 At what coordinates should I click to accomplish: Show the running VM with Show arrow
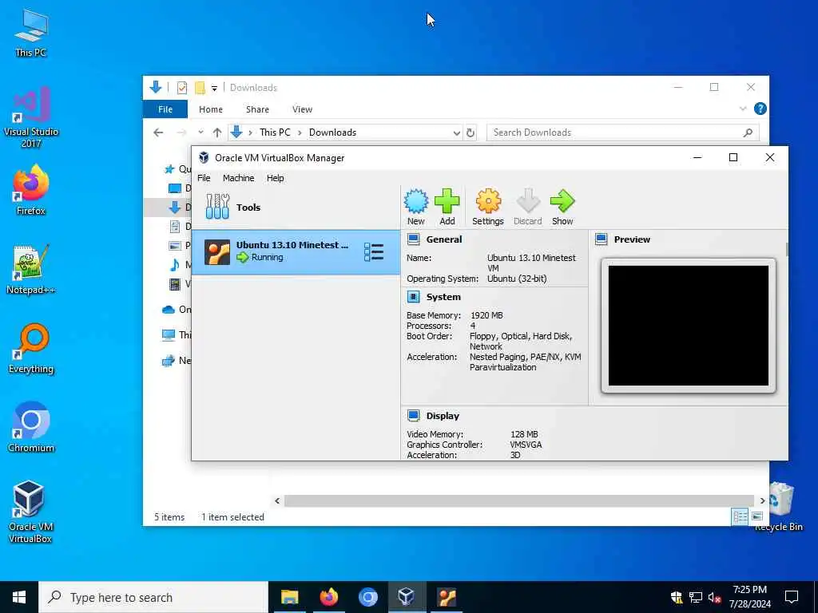562,207
